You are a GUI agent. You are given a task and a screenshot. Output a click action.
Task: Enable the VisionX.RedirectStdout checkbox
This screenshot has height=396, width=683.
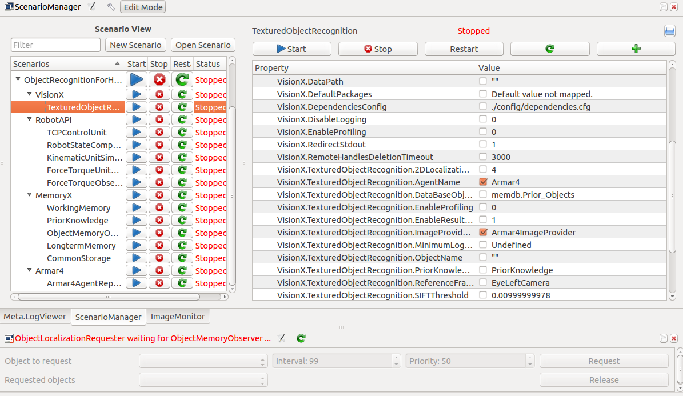(482, 144)
